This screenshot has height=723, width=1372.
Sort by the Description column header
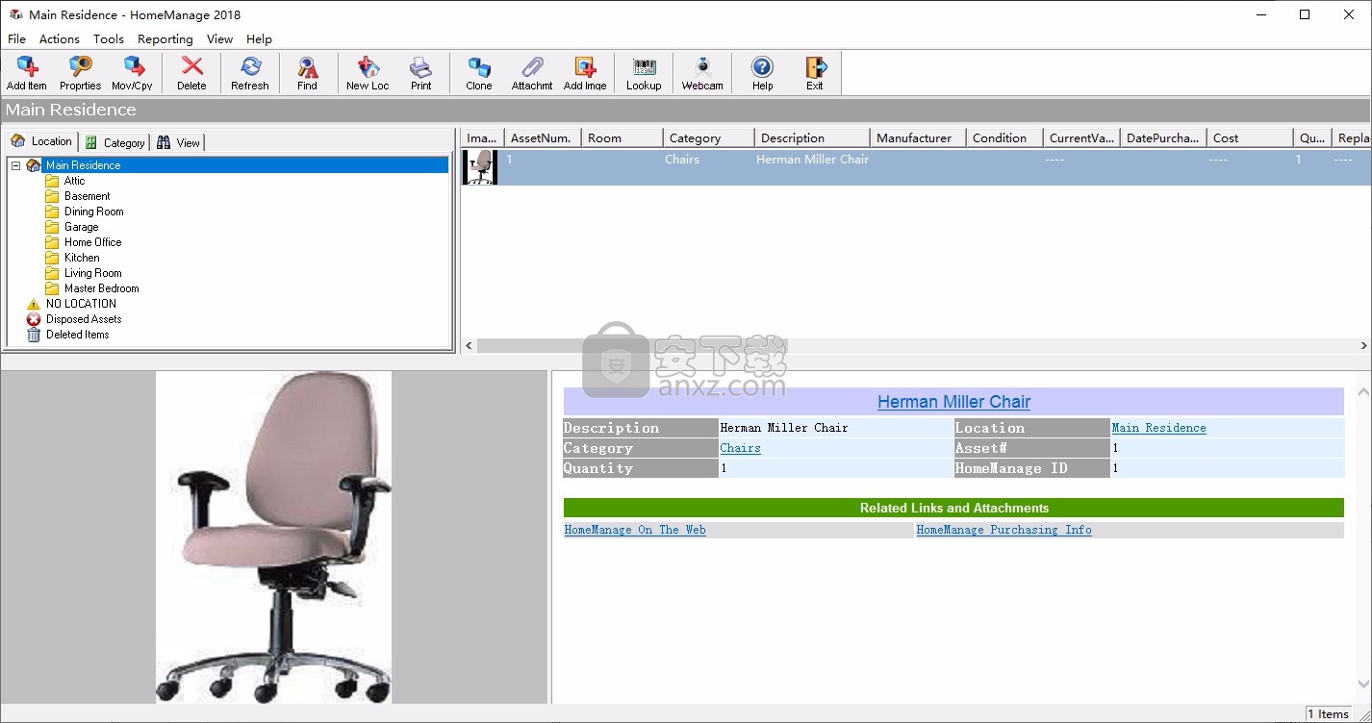[812, 138]
